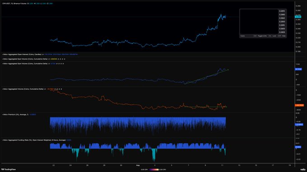Viewport: 307px width, 172px height.
Task: Click the orange cumulative delta value tag
Action: (300, 105)
